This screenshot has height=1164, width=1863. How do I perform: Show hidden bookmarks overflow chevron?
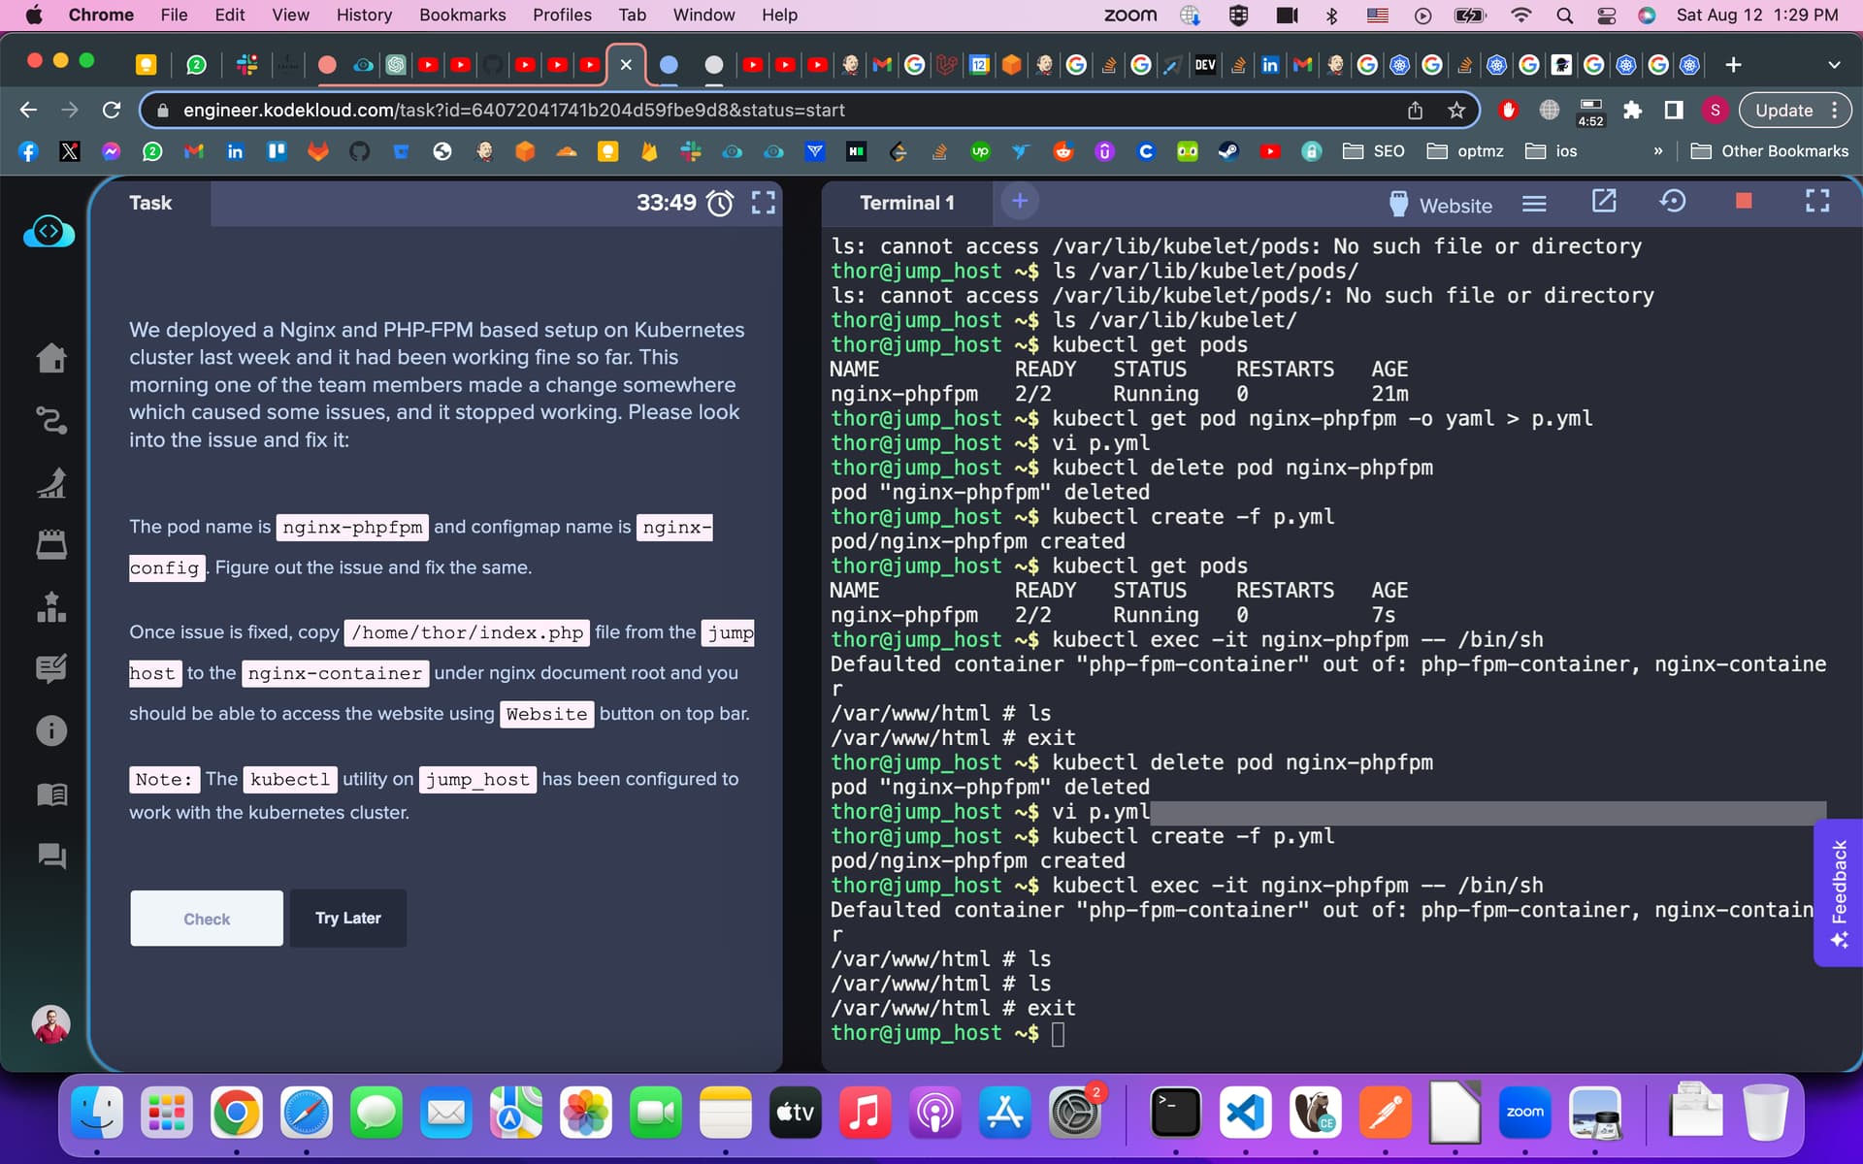pyautogui.click(x=1657, y=151)
